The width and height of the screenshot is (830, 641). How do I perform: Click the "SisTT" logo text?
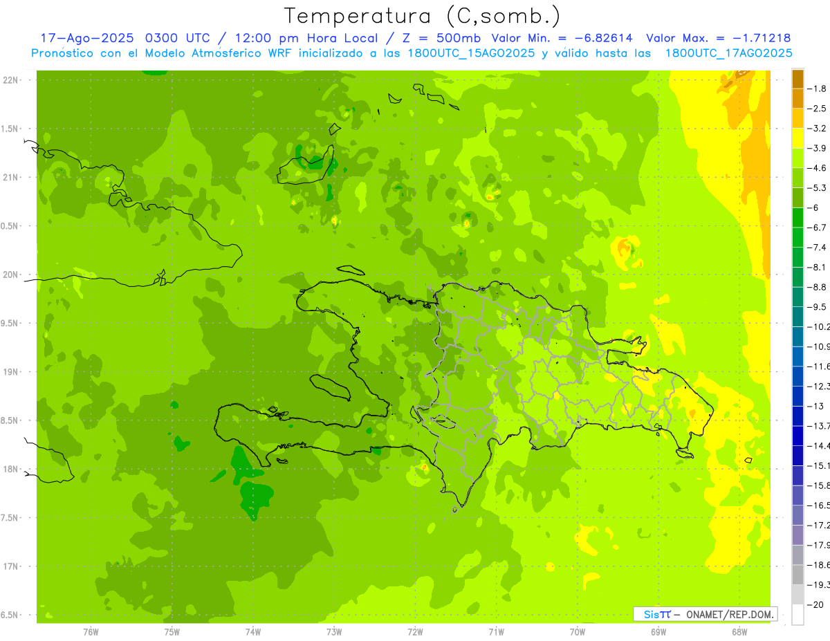coord(657,614)
